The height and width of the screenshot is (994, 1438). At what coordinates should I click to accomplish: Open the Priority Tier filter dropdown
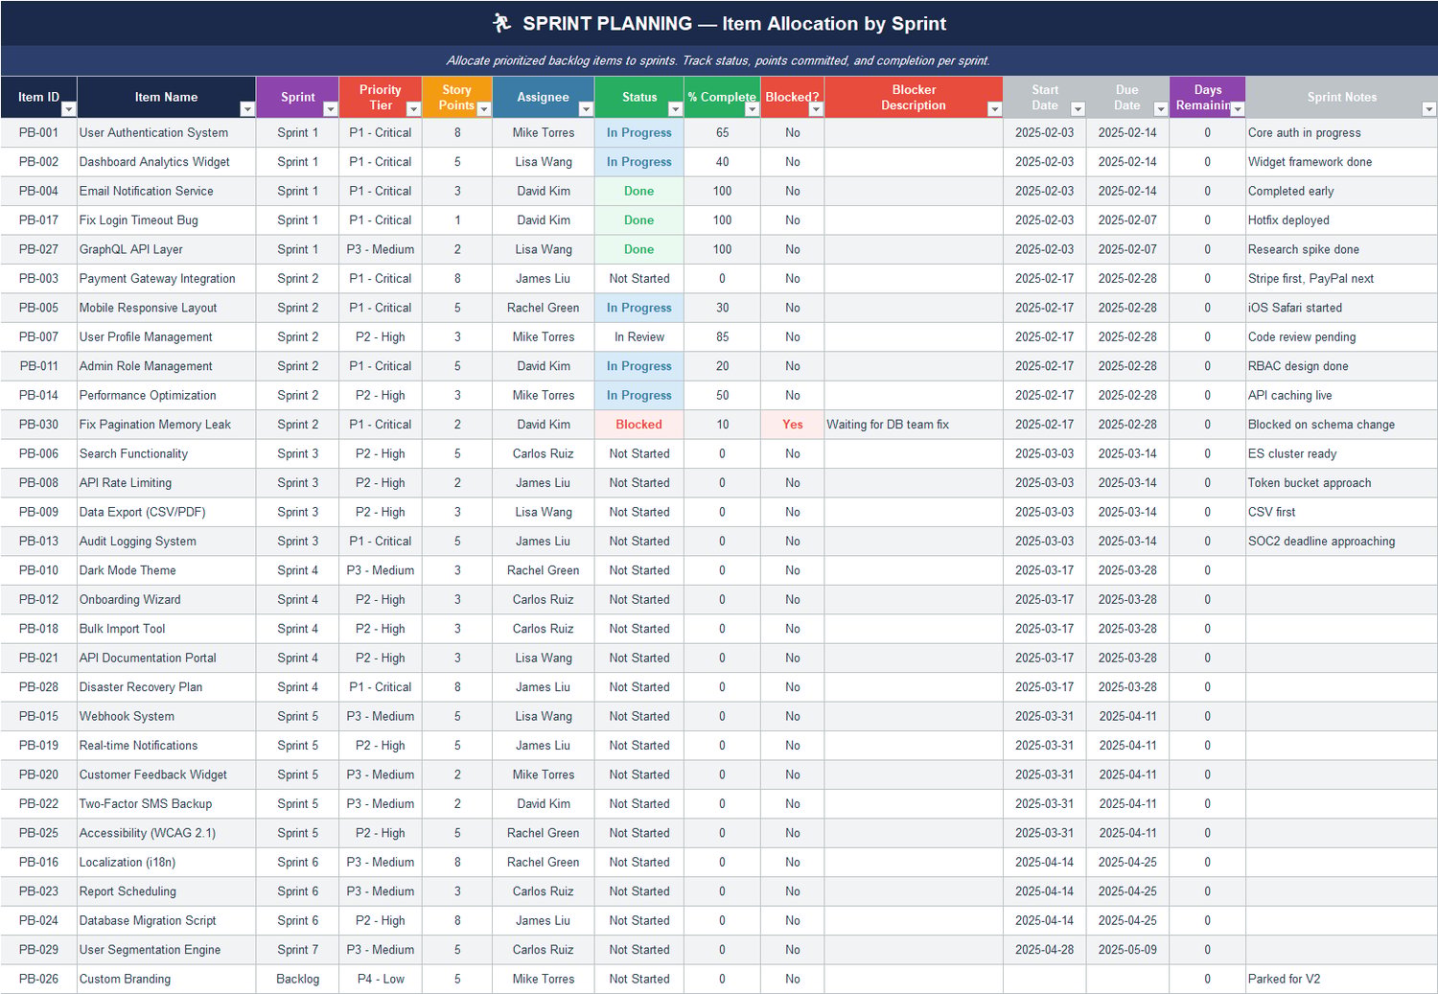click(x=414, y=109)
